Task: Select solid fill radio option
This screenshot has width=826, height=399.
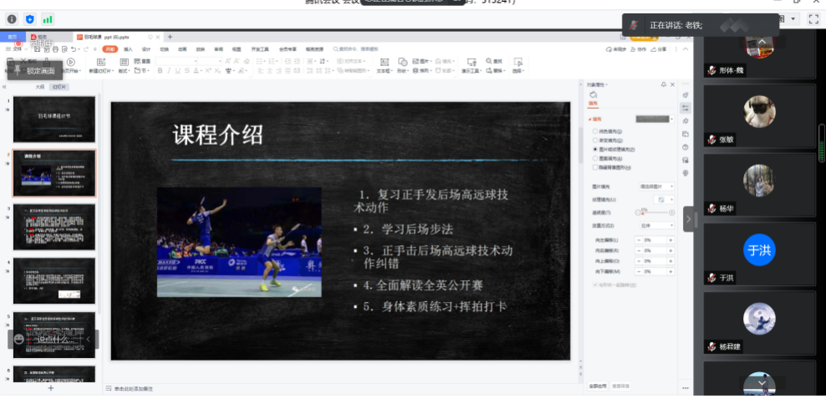Action: 594,132
